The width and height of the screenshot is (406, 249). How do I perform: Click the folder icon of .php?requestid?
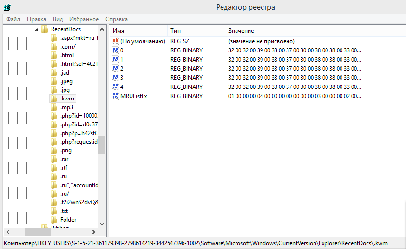click(x=53, y=142)
